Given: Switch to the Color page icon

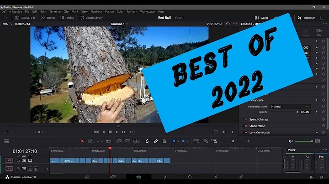Looking at the screenshot, I should (x=190, y=177).
